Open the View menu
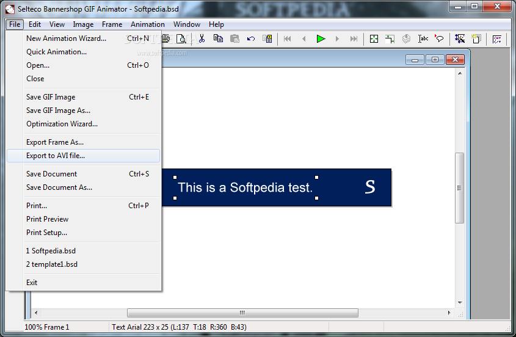This screenshot has height=337, width=516. pos(57,24)
